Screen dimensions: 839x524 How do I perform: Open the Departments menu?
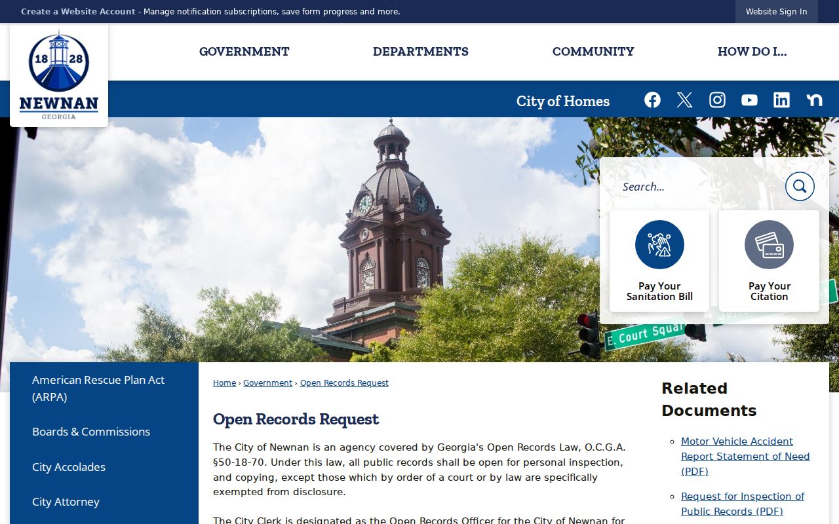tap(421, 52)
